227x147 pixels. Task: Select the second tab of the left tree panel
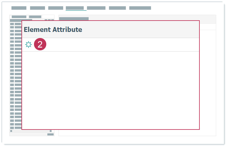(35, 17)
